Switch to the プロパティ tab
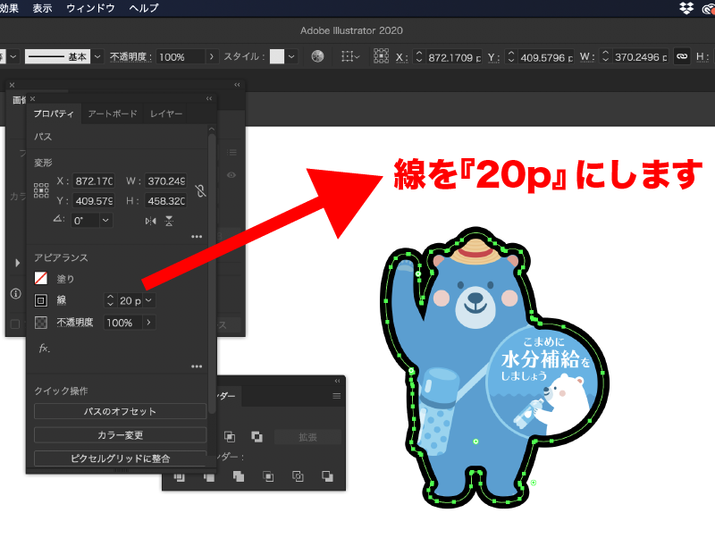 point(54,114)
